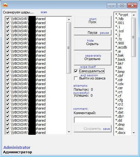
Task: Minimize the window
Action: (111, 6)
